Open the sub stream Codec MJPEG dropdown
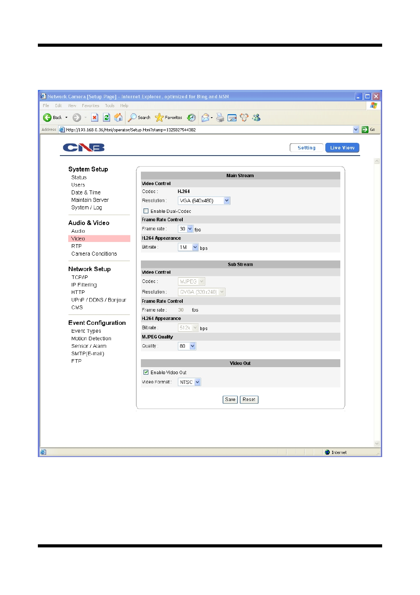420x595 pixels. (191, 281)
